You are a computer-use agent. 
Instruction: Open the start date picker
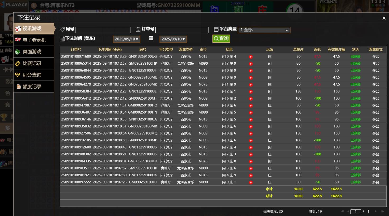126,39
